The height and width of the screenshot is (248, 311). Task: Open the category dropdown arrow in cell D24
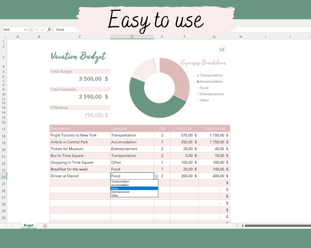(156, 177)
